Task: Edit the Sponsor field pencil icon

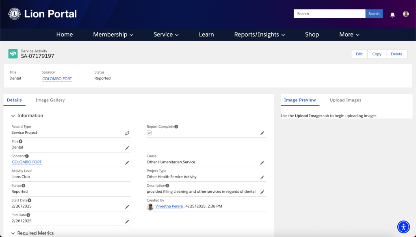Action: [x=127, y=163]
